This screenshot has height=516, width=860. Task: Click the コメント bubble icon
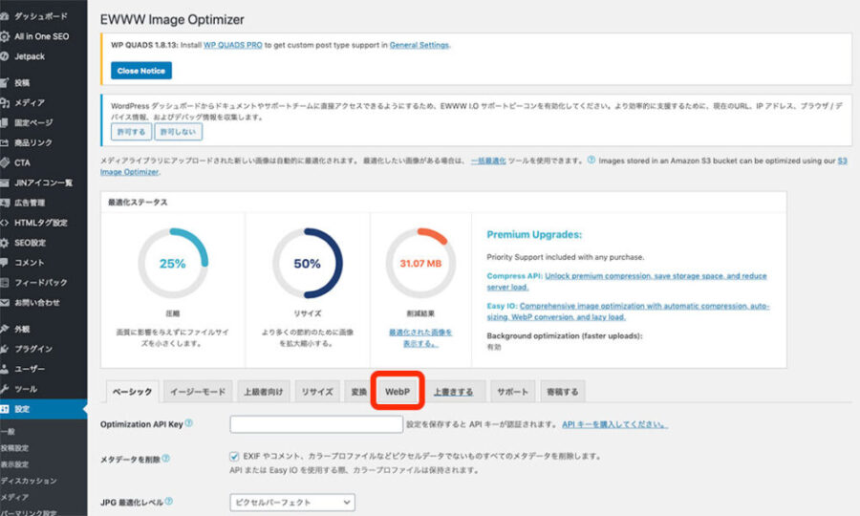click(x=5, y=263)
